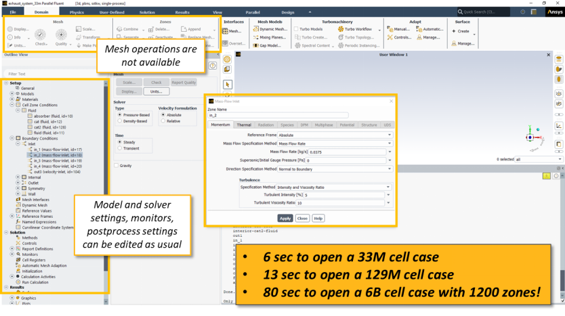Click the yellow highlighted console toolbar icon
Image resolution: width=565 pixels, height=316 pixels.
coord(547,176)
